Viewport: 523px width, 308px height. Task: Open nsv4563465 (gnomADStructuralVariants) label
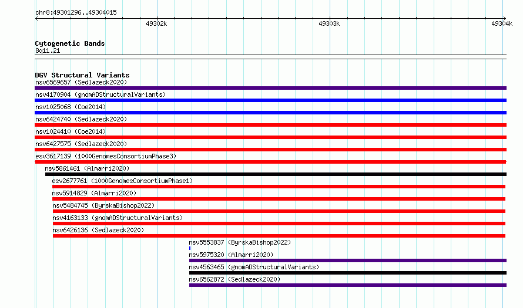254,267
